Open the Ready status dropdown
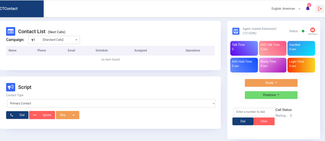Image resolution: width=325 pixels, height=141 pixels. pos(271,83)
